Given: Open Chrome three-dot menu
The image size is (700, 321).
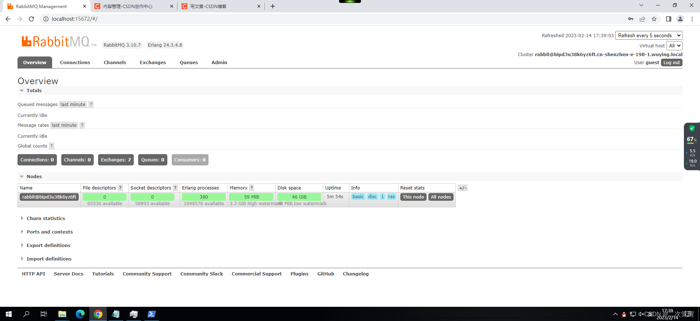Looking at the screenshot, I should coord(692,19).
